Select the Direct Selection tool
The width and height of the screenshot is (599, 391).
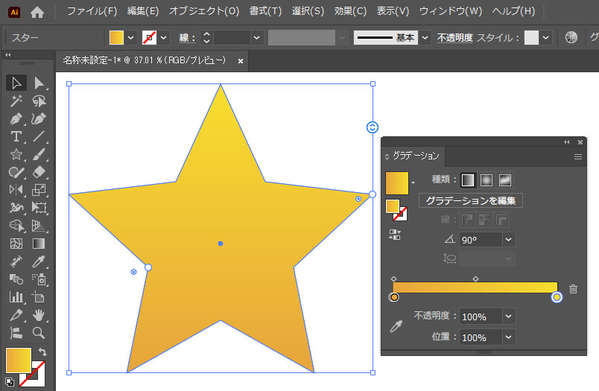(x=39, y=83)
